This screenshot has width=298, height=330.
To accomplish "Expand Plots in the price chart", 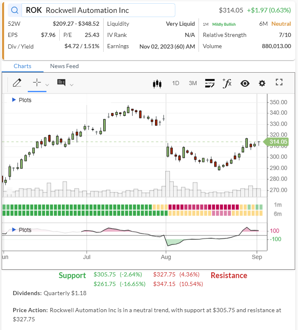I will [x=22, y=100].
